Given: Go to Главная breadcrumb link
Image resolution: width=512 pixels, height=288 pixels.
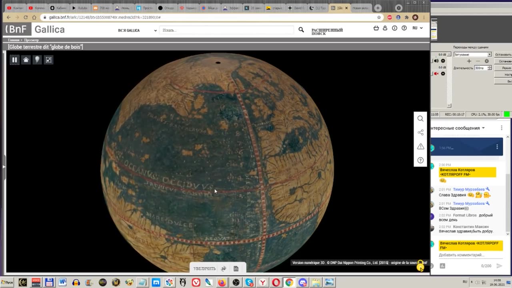Looking at the screenshot, I should (14, 40).
